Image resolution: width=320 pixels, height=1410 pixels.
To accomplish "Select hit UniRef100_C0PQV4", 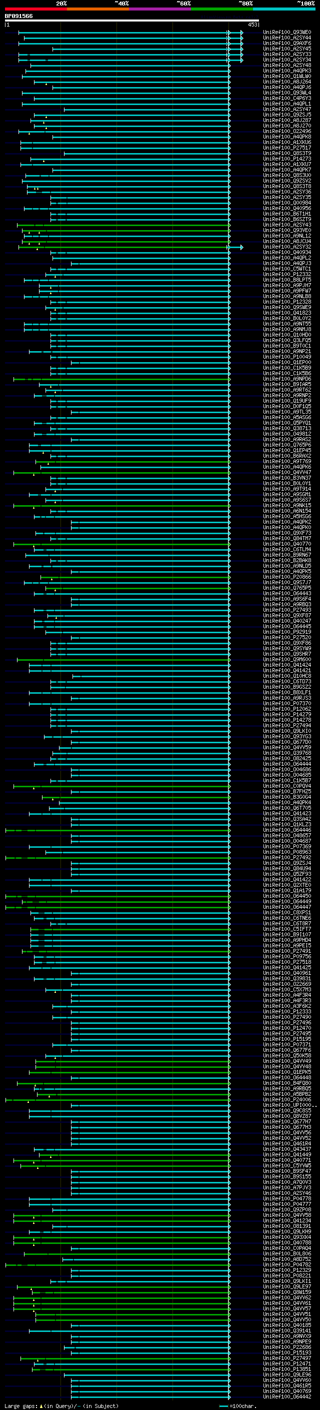I will [286, 786].
